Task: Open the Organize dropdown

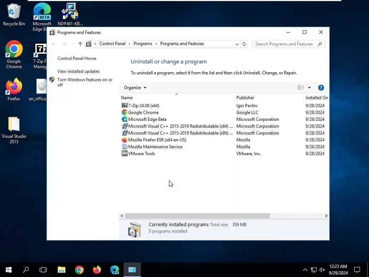Action: [x=135, y=88]
